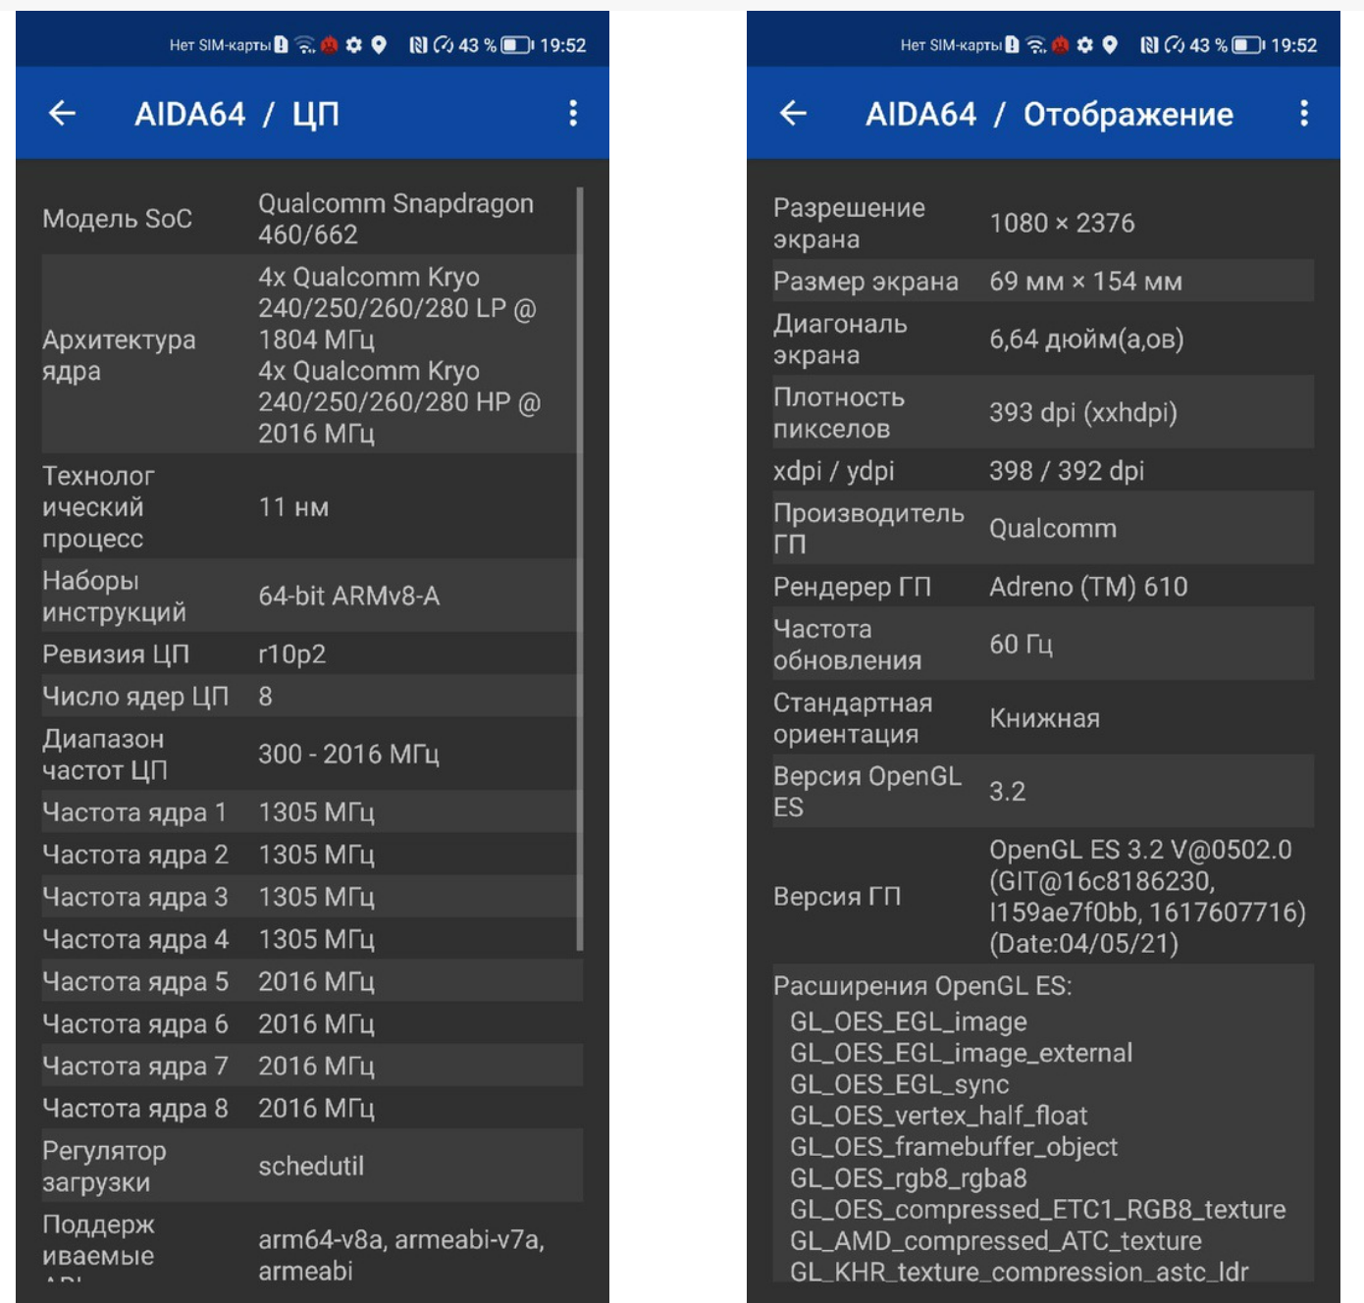Tap red bug icon in Отображение status bar
The height and width of the screenshot is (1303, 1364).
point(1061,45)
